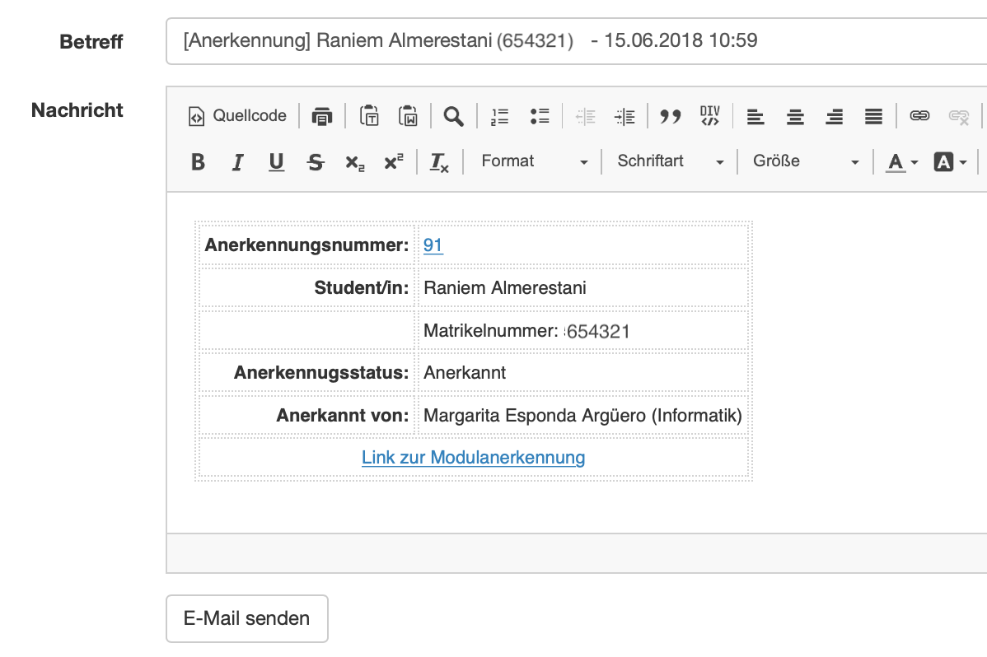Align text to the right
The width and height of the screenshot is (987, 657).
[x=834, y=116]
